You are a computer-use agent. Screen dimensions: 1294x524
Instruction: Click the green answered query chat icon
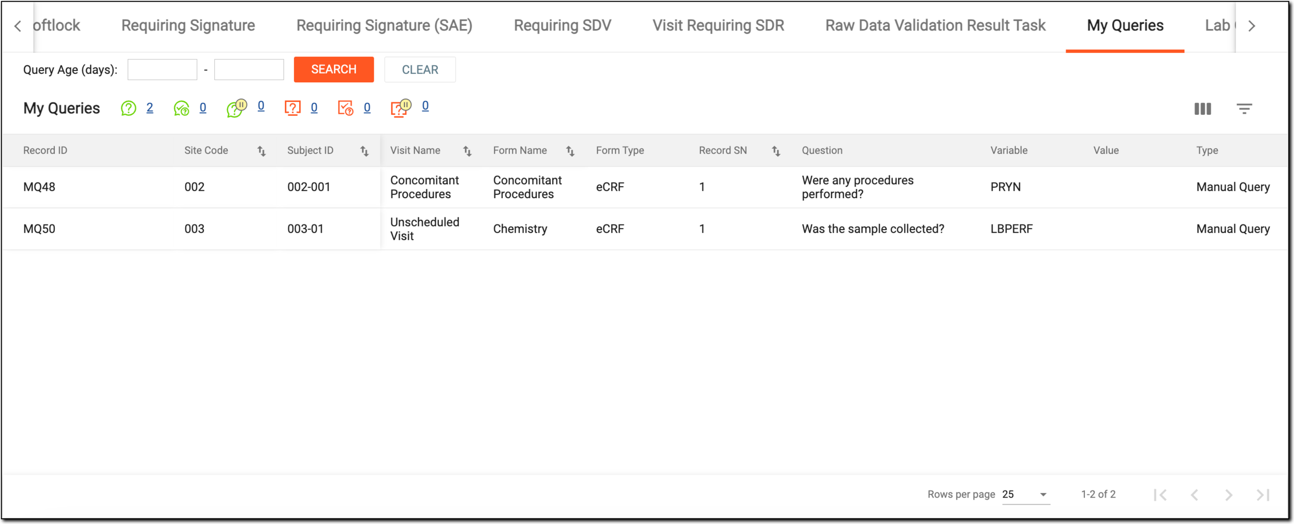click(x=182, y=108)
